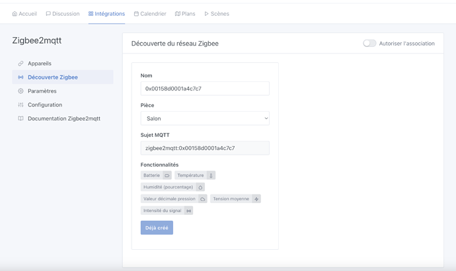
Task: Click the calendar icon beside Calendrier
Action: pos(136,14)
